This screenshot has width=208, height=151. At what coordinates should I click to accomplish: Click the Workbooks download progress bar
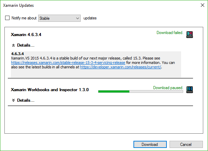(x=141, y=91)
